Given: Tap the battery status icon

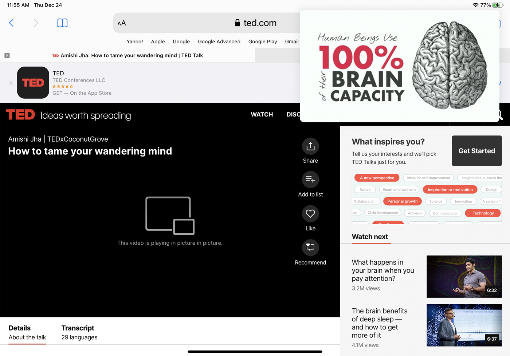Looking at the screenshot, I should point(497,5).
